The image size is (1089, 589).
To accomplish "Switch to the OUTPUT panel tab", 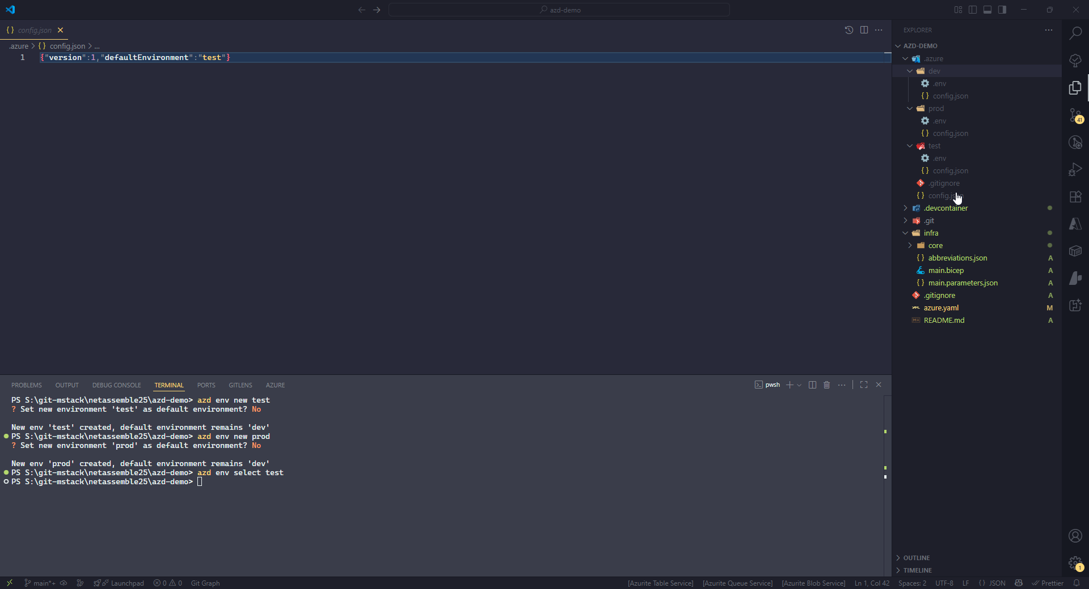I will pyautogui.click(x=67, y=385).
